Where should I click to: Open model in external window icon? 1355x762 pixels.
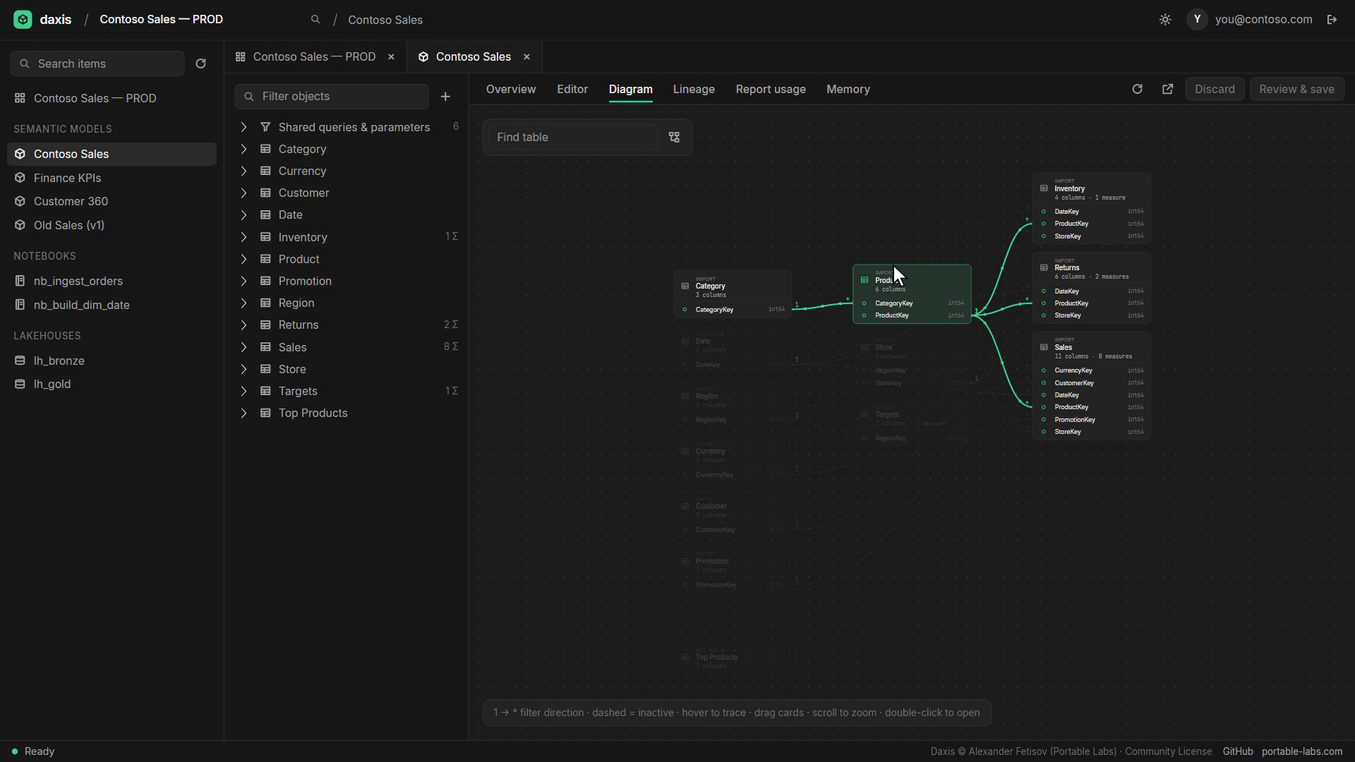point(1167,90)
